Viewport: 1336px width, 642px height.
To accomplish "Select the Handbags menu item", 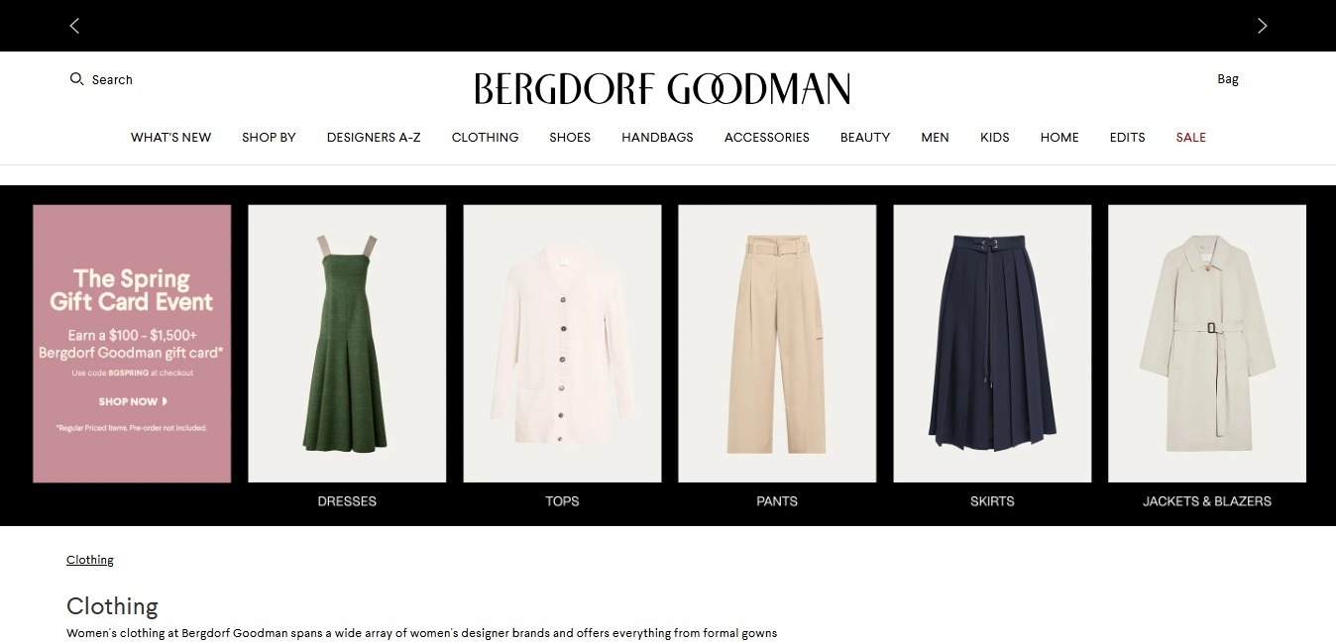I will click(x=657, y=138).
